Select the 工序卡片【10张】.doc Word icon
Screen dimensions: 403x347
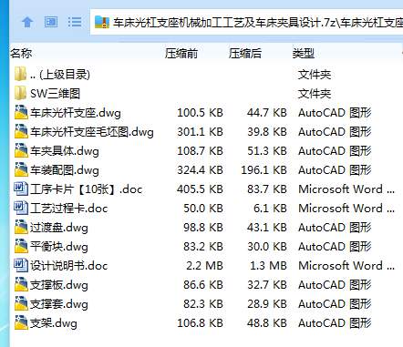click(21, 189)
